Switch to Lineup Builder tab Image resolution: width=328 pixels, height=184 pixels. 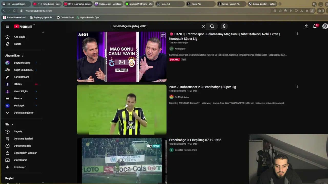click(262, 4)
